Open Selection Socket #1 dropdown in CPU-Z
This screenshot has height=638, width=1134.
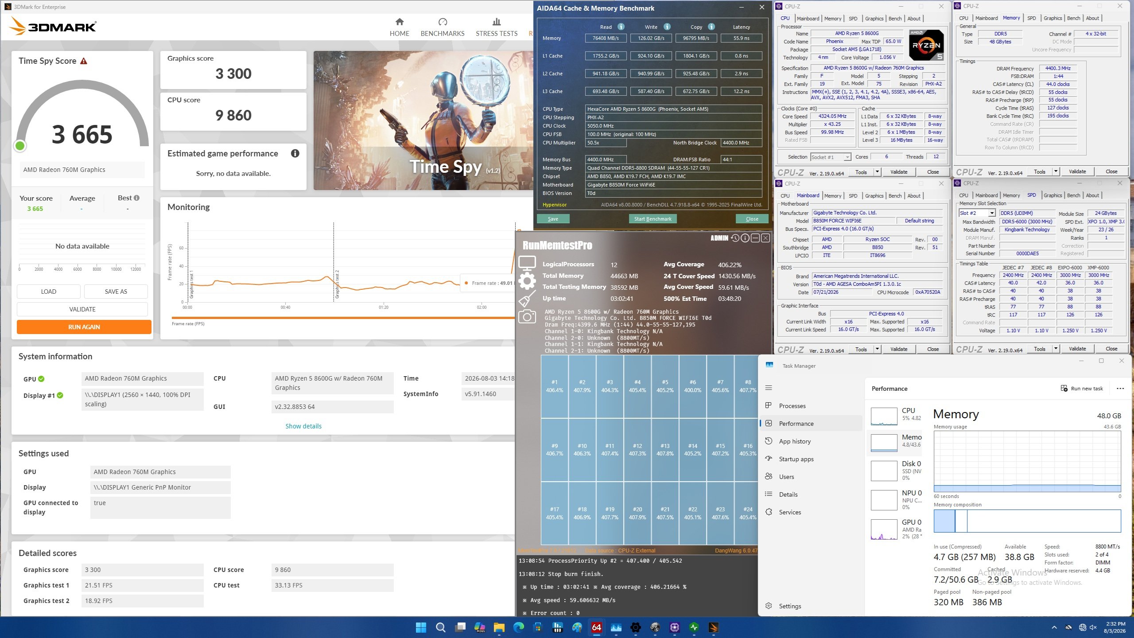[x=831, y=157]
